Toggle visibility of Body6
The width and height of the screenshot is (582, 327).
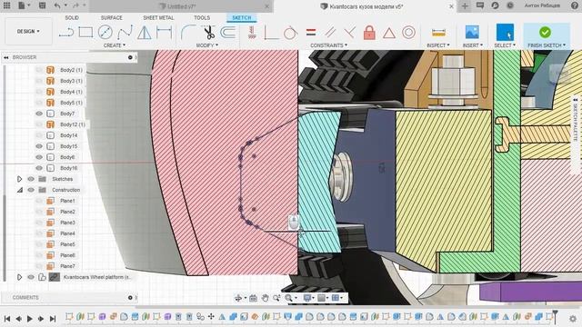click(39, 157)
